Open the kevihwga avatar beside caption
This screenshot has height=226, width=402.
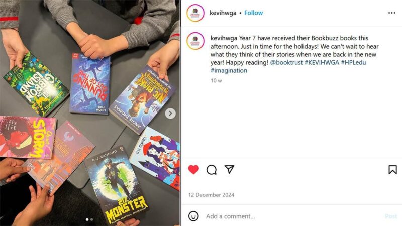click(x=195, y=41)
